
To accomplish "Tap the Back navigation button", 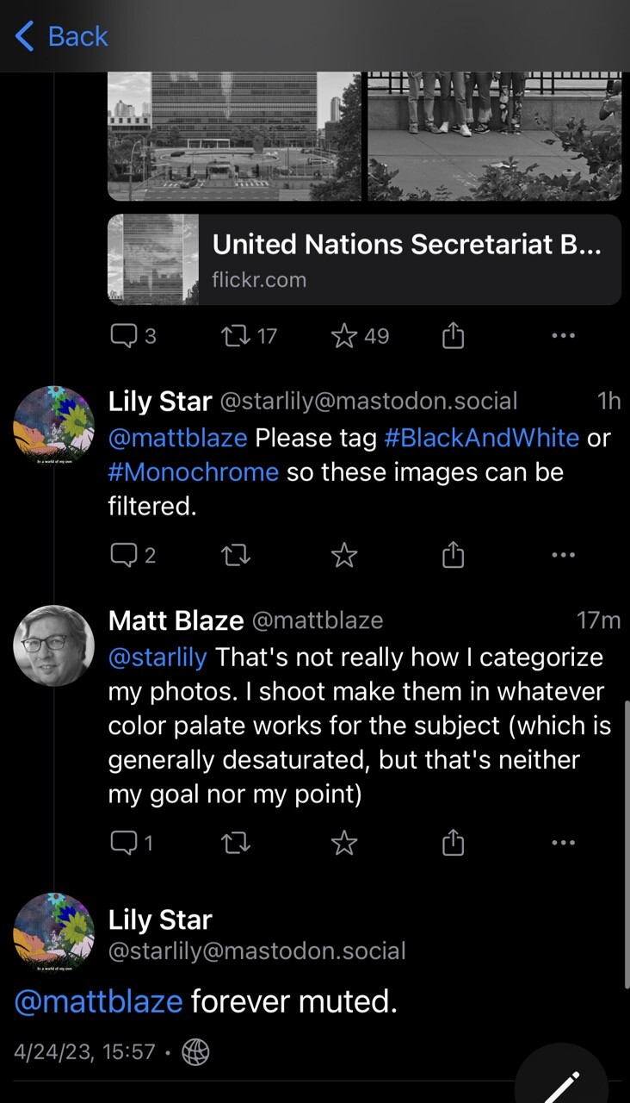I will tap(62, 36).
